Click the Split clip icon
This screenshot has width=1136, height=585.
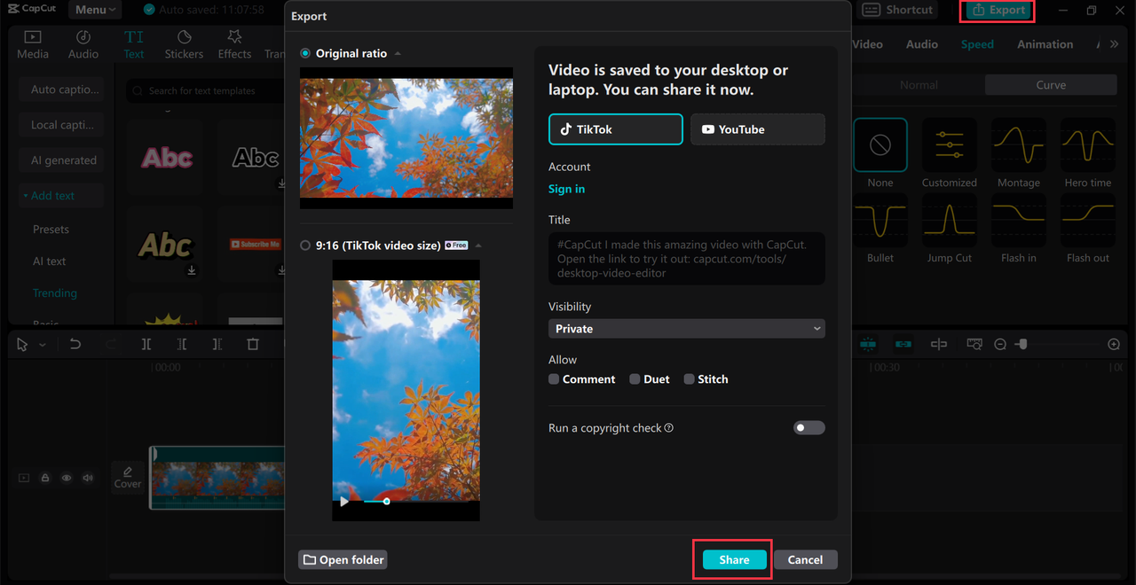tap(146, 344)
